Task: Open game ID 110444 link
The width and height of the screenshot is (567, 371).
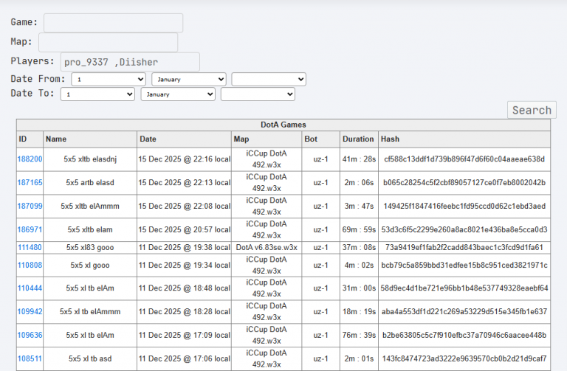Action: click(30, 288)
